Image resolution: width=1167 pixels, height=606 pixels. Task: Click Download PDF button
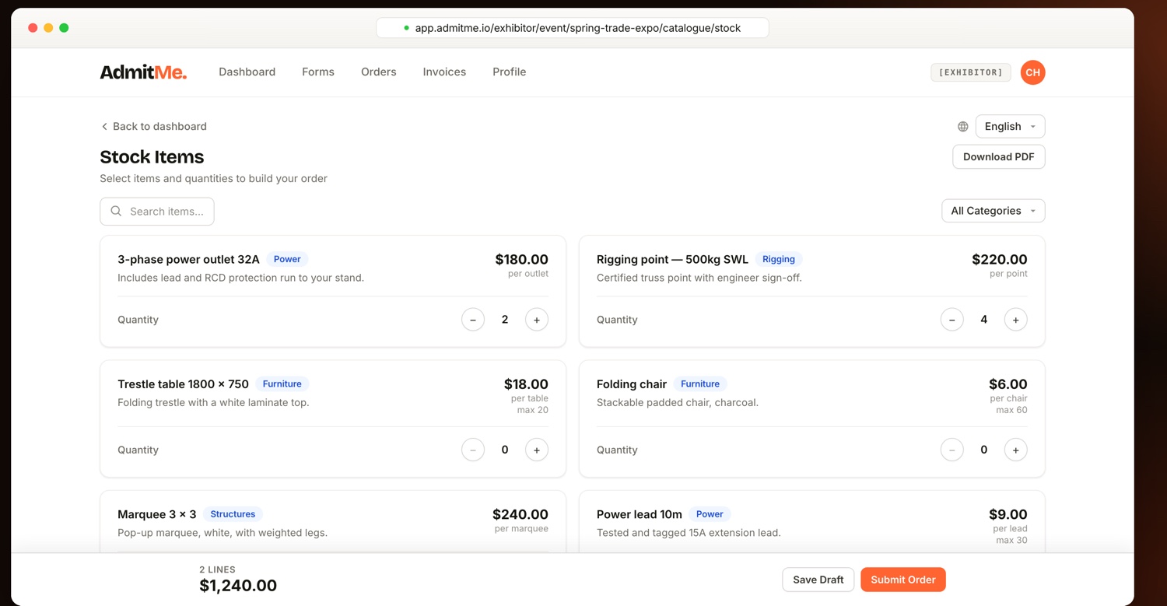pos(999,157)
